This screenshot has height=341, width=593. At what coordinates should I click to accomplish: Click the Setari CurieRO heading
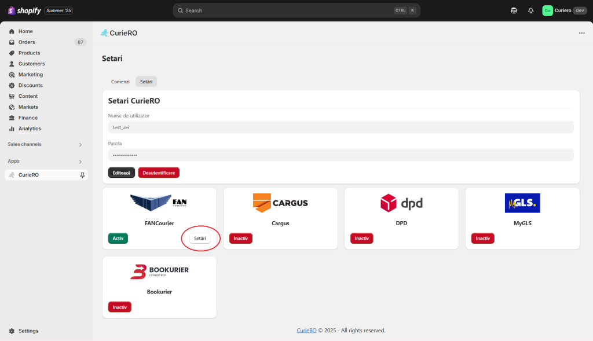pos(134,101)
